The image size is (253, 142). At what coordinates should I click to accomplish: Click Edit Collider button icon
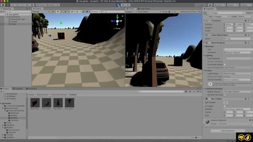pyautogui.click(x=226, y=103)
